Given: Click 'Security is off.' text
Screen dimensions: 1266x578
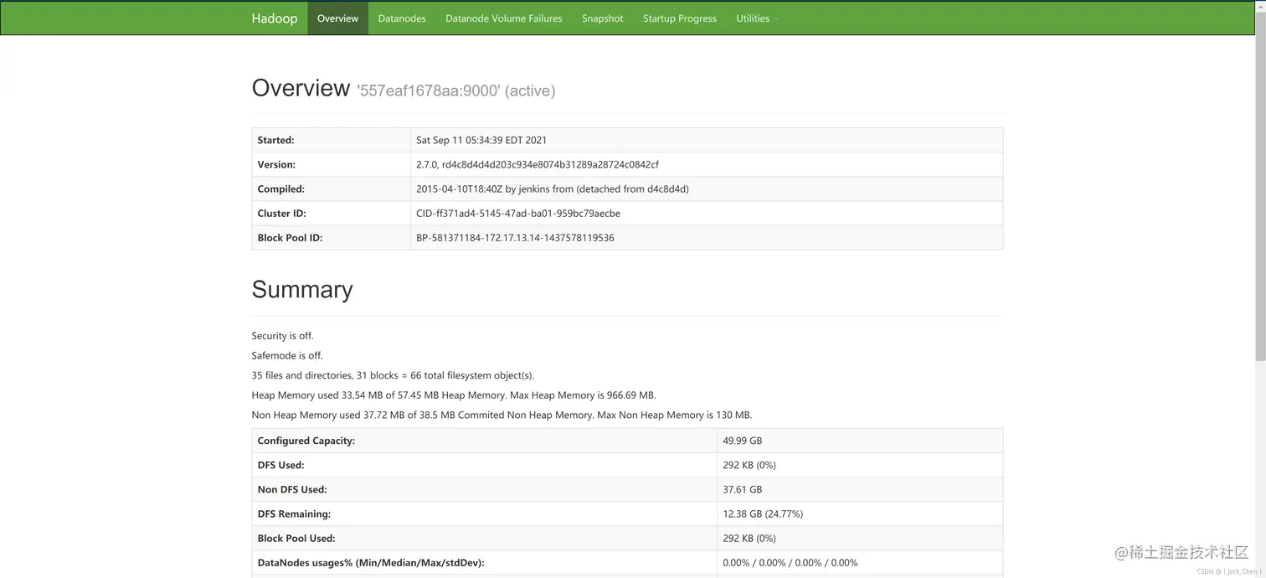Looking at the screenshot, I should click(x=282, y=335).
